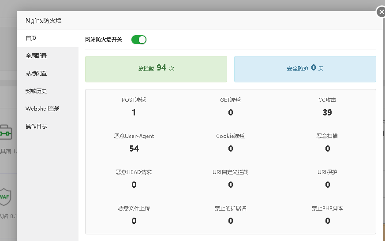Toggle the 网站防火墙开关 switch

pyautogui.click(x=138, y=40)
